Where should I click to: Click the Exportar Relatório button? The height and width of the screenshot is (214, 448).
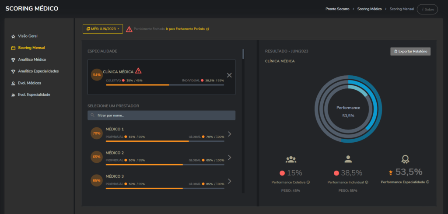tap(410, 52)
